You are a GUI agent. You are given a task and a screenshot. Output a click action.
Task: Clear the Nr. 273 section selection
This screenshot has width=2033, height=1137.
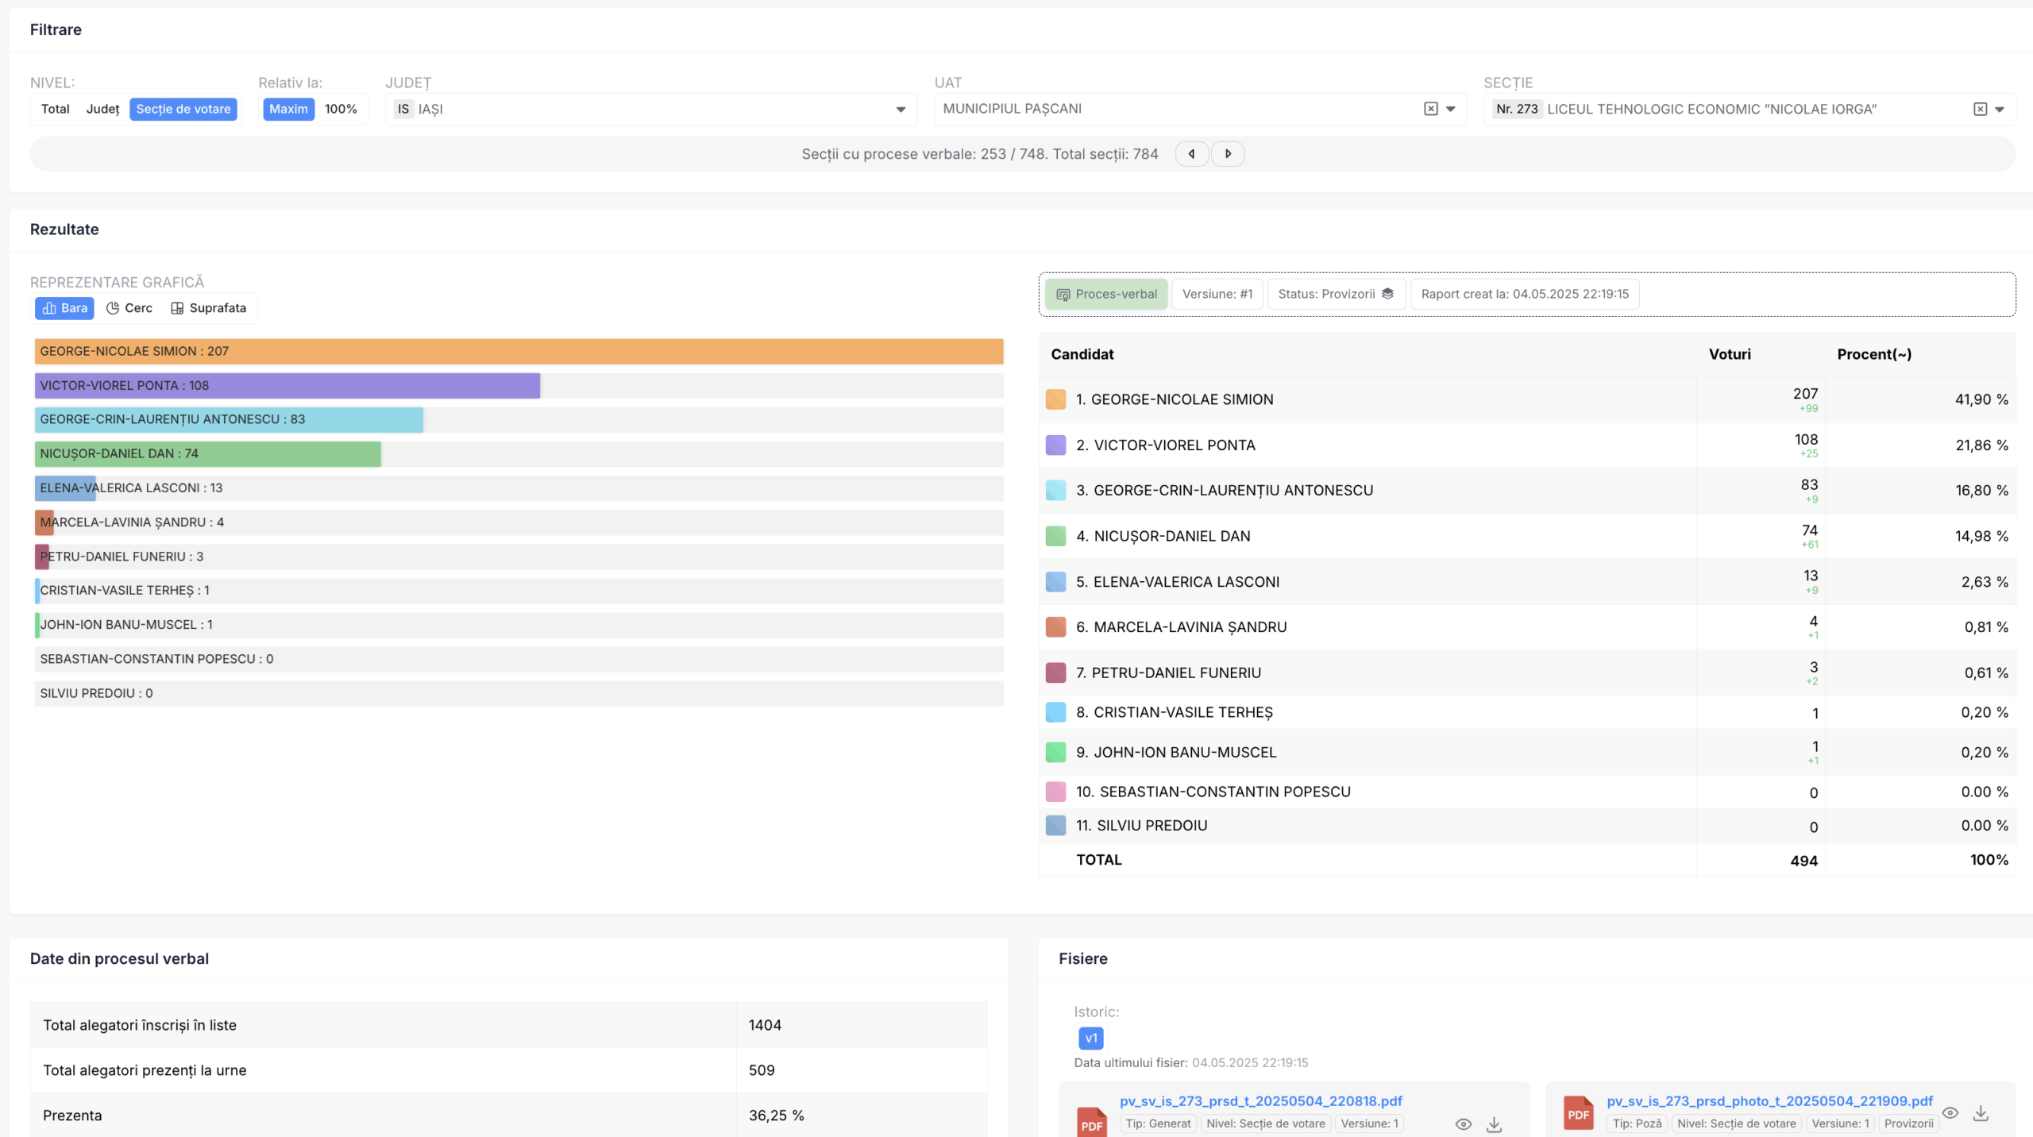[x=1980, y=109]
